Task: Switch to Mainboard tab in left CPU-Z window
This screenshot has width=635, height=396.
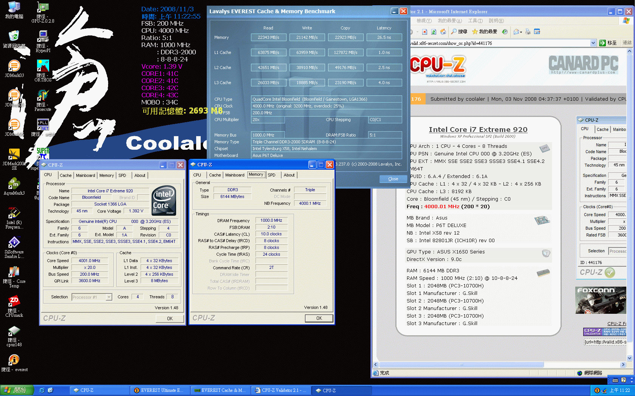Action: click(85, 175)
